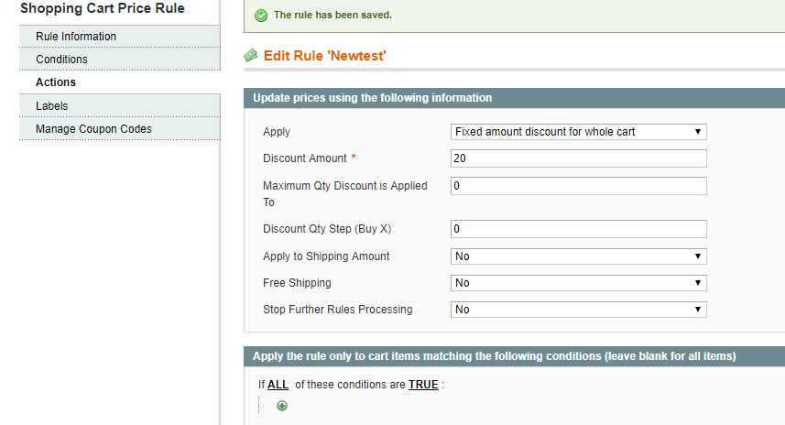Open Manage Coupon Codes tab
This screenshot has width=785, height=425.
tap(120, 128)
